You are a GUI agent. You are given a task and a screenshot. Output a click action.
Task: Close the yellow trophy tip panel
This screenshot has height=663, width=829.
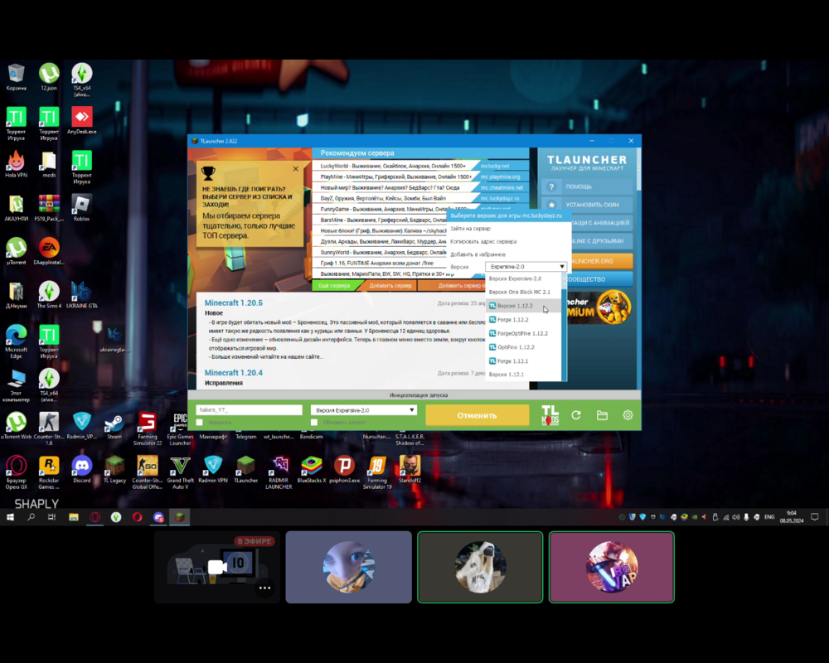(296, 169)
